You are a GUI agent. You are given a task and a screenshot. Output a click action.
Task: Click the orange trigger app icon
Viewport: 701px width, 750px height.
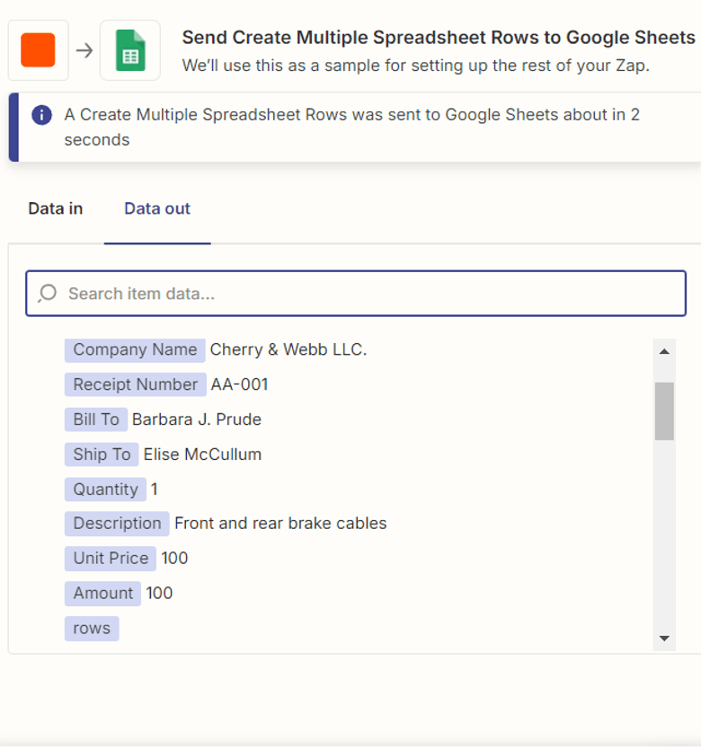[38, 50]
